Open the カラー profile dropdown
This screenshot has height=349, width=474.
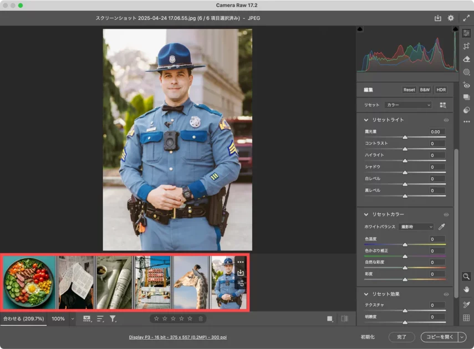click(x=408, y=105)
